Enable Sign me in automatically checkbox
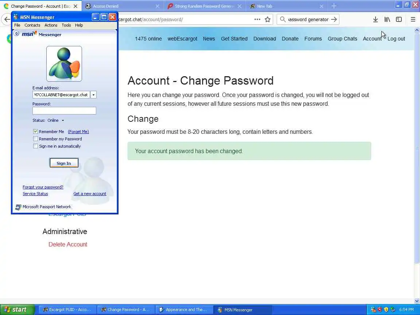420x315 pixels. [35, 146]
